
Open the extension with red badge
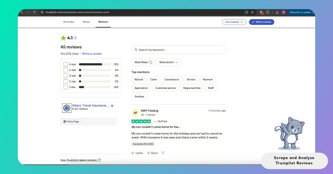coord(261,12)
